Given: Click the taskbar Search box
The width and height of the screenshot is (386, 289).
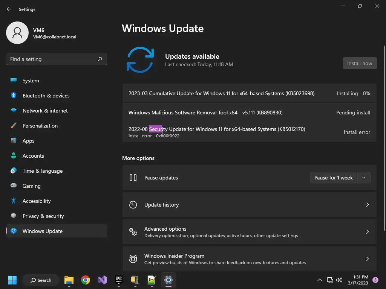Looking at the screenshot, I should (x=41, y=280).
